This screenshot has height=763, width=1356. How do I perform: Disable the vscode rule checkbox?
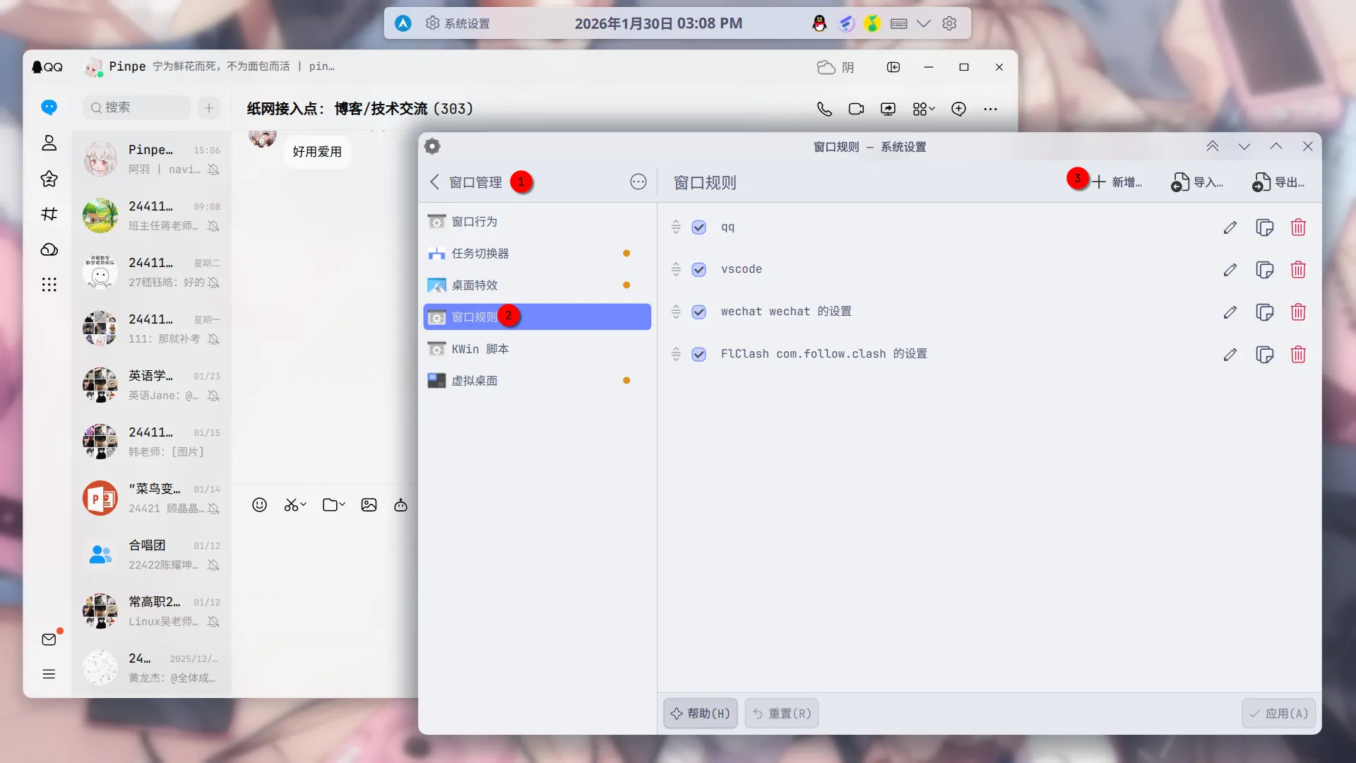click(x=698, y=270)
